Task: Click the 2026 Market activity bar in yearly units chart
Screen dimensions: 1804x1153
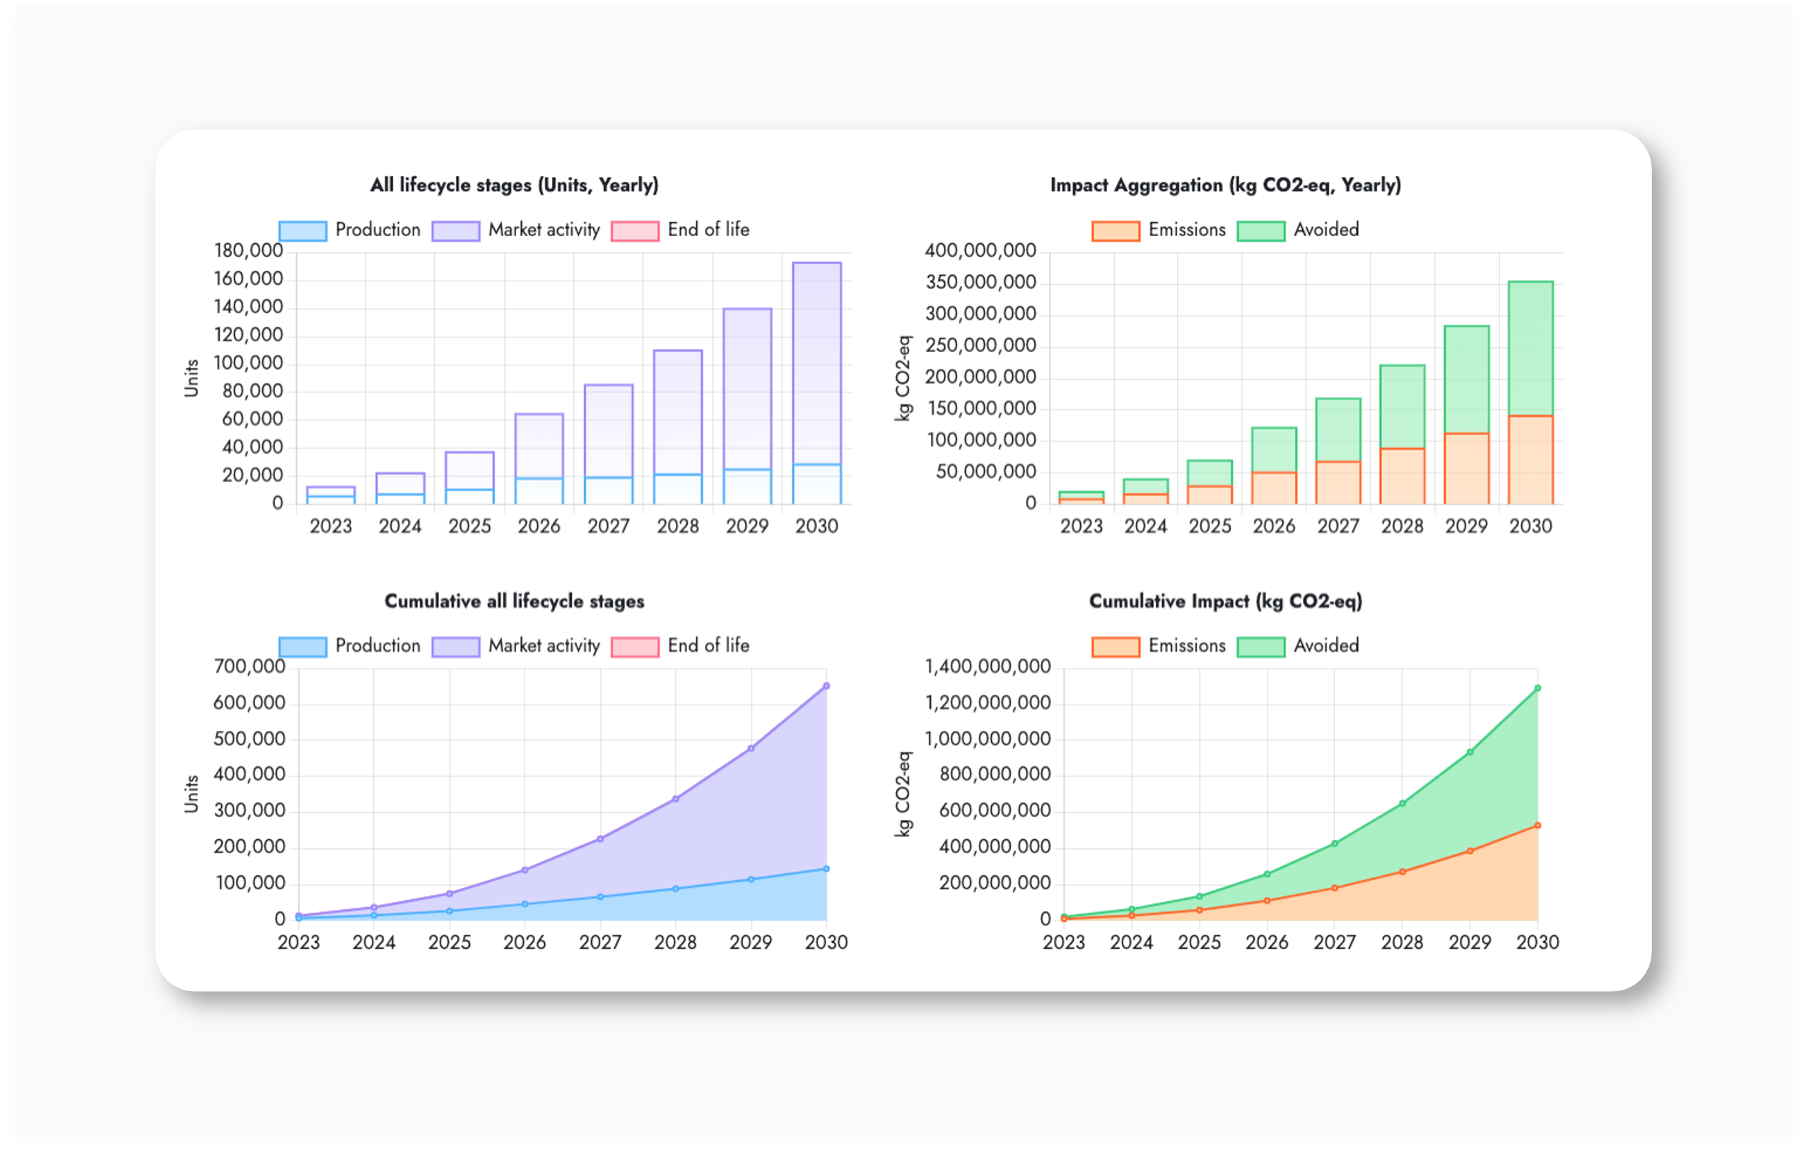Action: click(x=539, y=446)
